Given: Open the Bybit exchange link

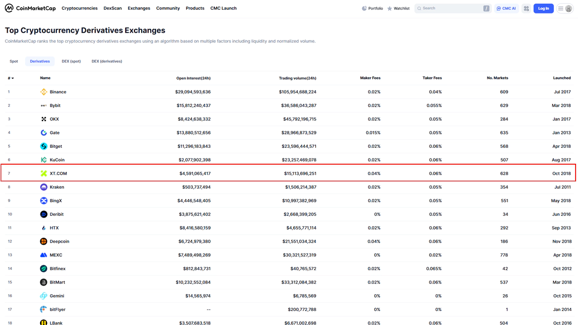Looking at the screenshot, I should 55,105.
